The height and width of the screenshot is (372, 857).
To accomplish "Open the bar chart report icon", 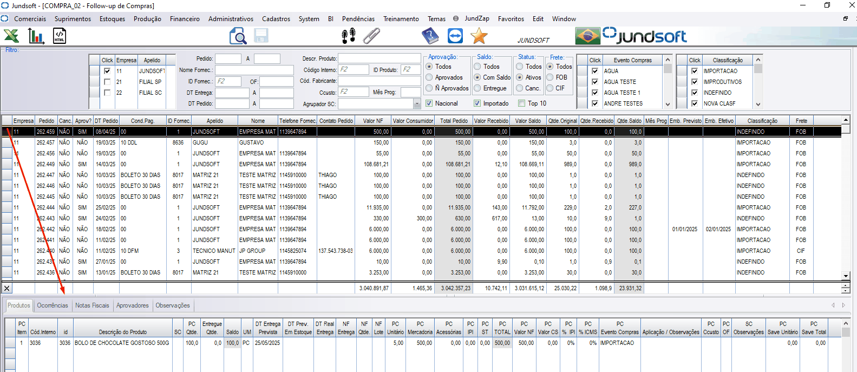I will tap(36, 36).
